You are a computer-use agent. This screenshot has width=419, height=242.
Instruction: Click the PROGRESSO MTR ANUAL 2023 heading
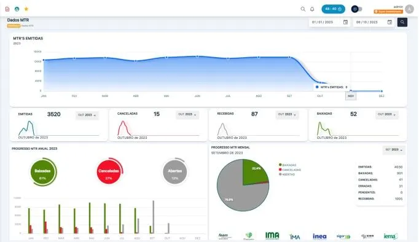pyautogui.click(x=34, y=149)
